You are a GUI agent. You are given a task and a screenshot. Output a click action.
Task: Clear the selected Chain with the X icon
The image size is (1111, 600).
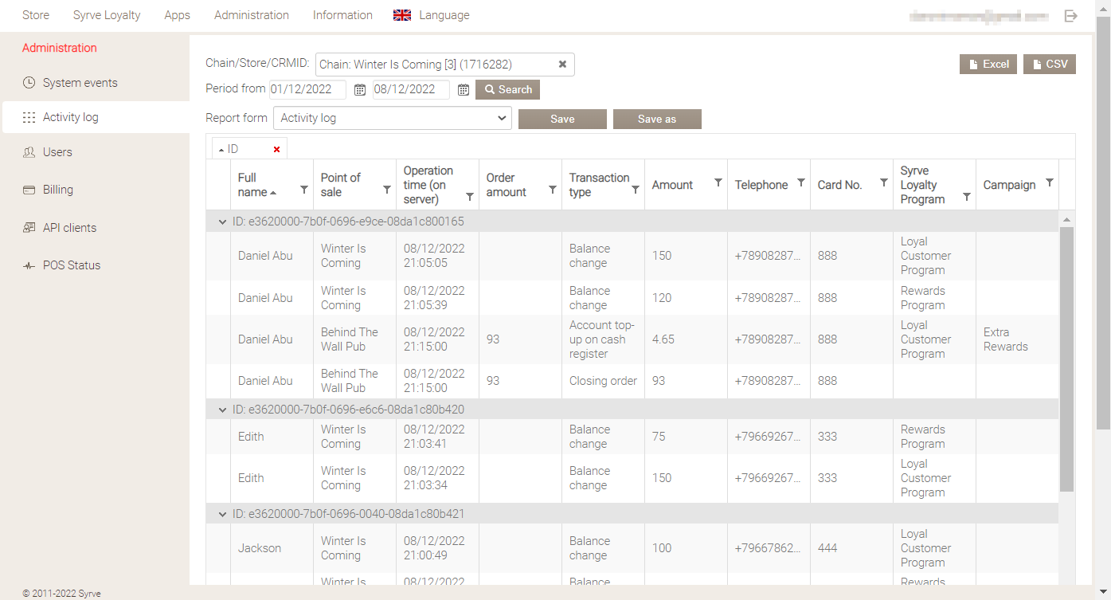(562, 65)
